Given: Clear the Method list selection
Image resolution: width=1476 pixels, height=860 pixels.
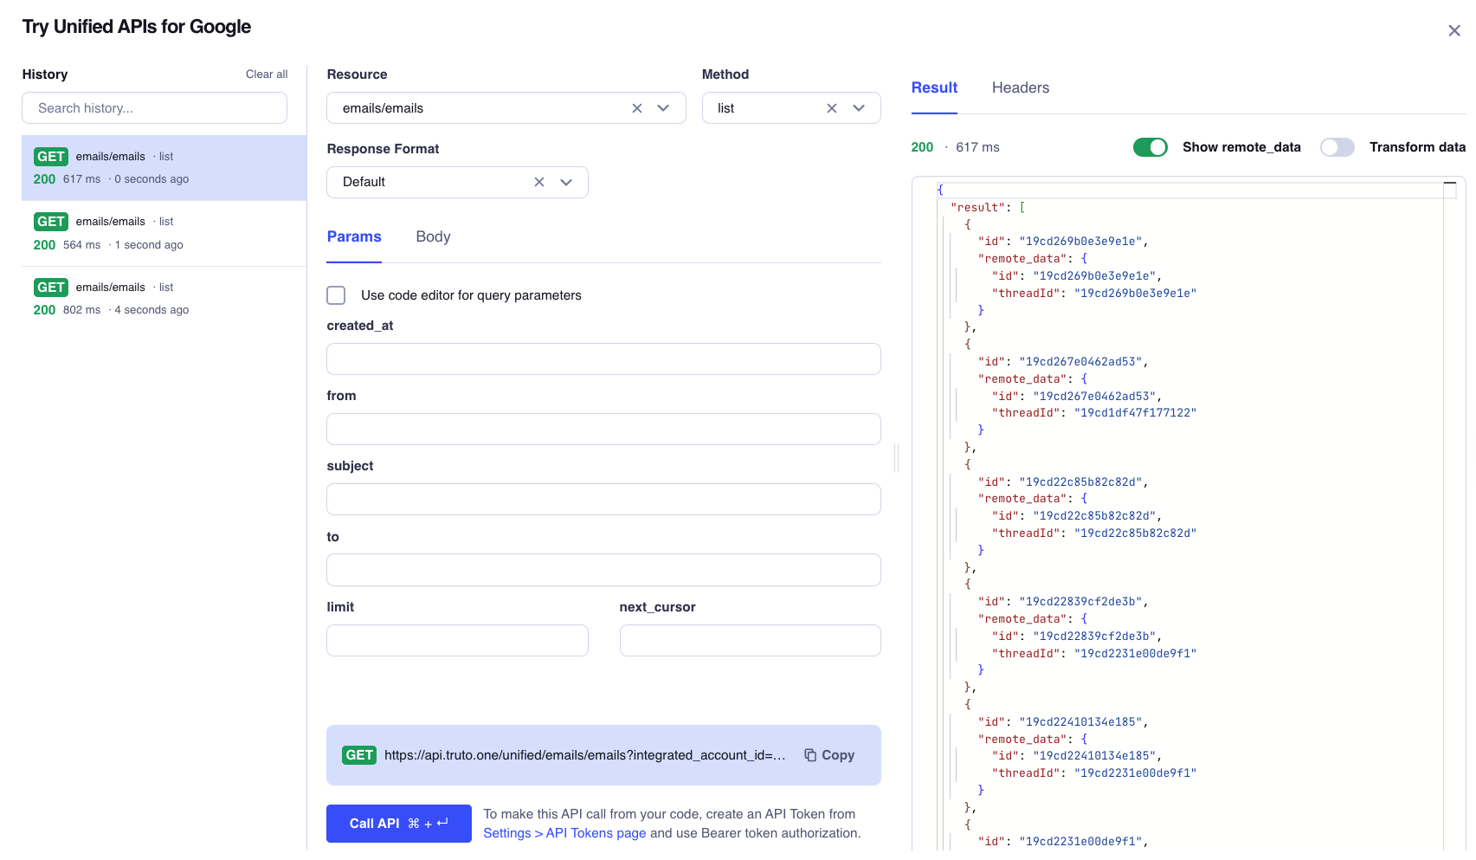Looking at the screenshot, I should coord(832,108).
